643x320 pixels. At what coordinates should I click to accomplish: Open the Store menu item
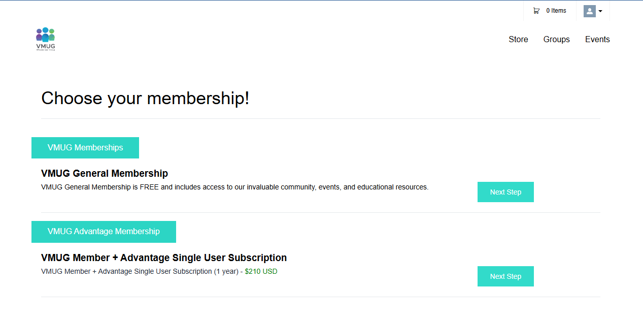tap(518, 39)
